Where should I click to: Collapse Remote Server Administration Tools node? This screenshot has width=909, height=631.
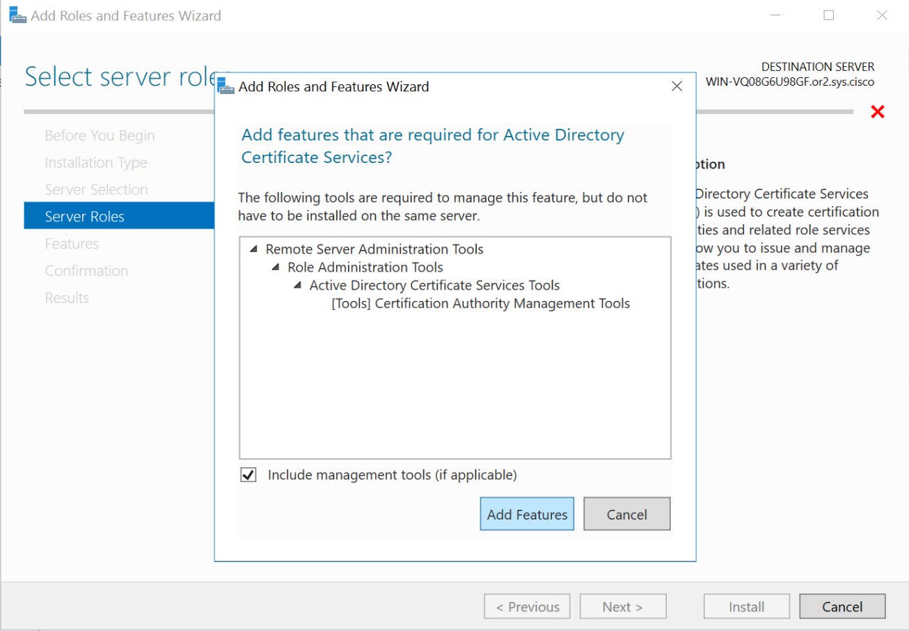(253, 249)
